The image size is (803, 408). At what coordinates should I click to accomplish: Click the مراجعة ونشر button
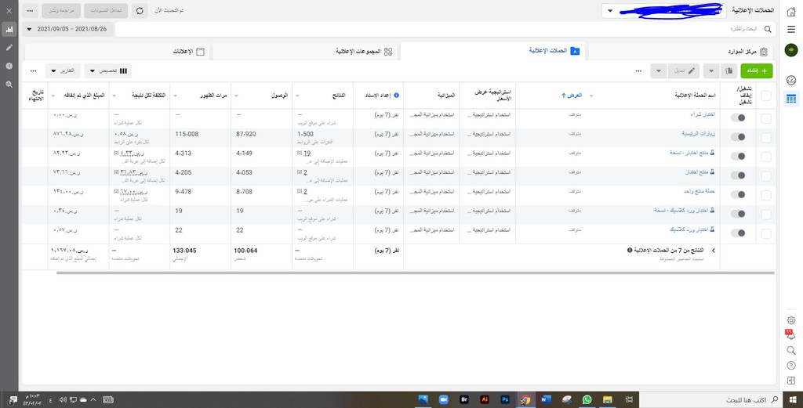pyautogui.click(x=61, y=10)
